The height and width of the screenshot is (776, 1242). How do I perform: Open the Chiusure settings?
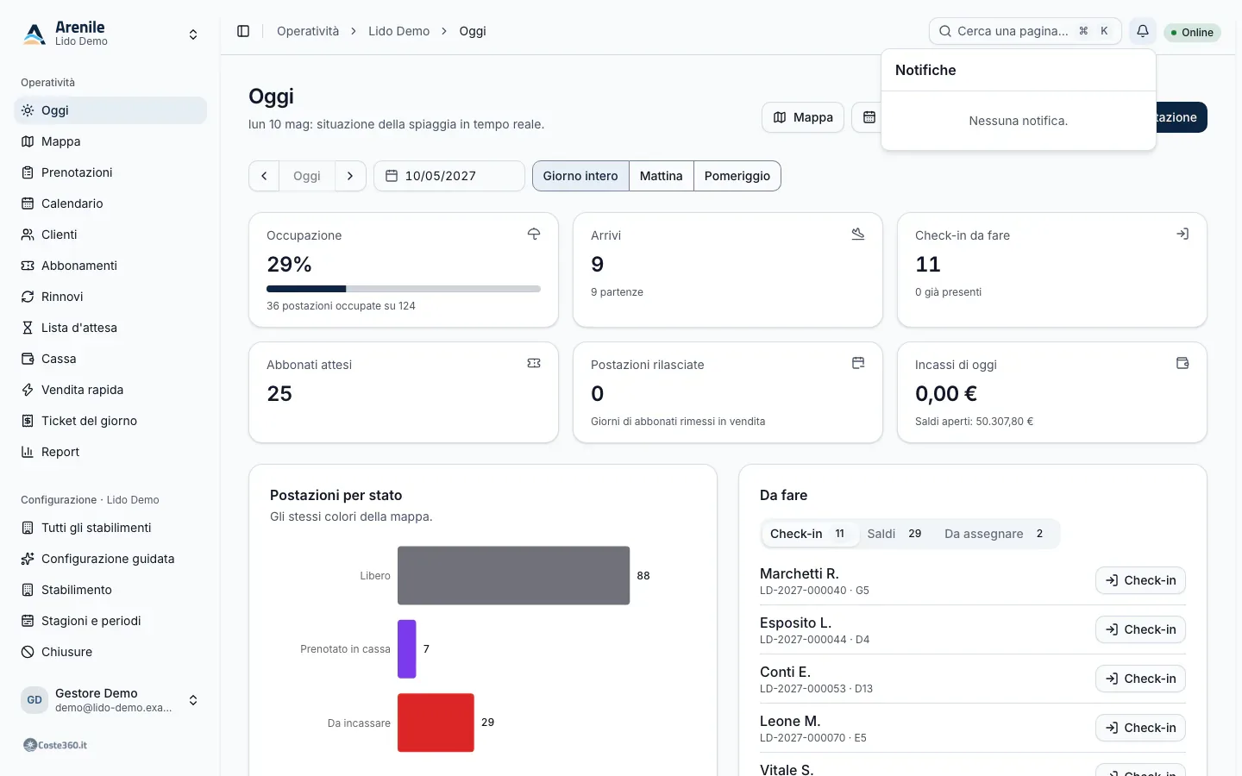110,652
